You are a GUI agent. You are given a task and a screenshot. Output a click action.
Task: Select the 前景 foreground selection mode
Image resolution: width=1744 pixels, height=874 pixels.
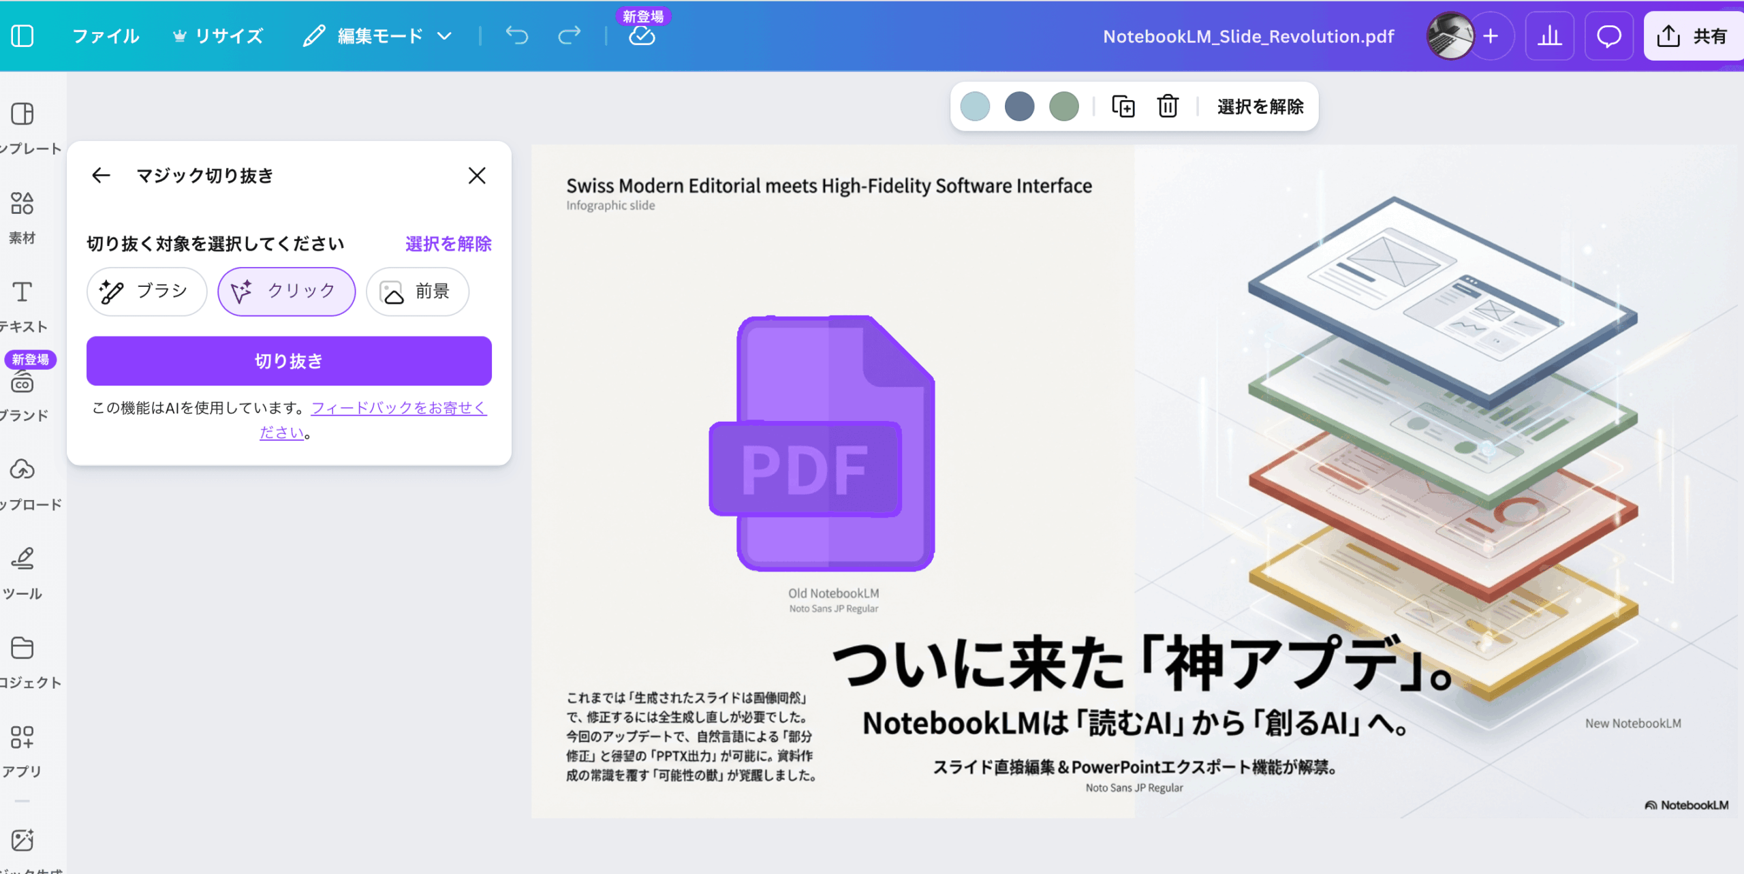click(x=417, y=292)
